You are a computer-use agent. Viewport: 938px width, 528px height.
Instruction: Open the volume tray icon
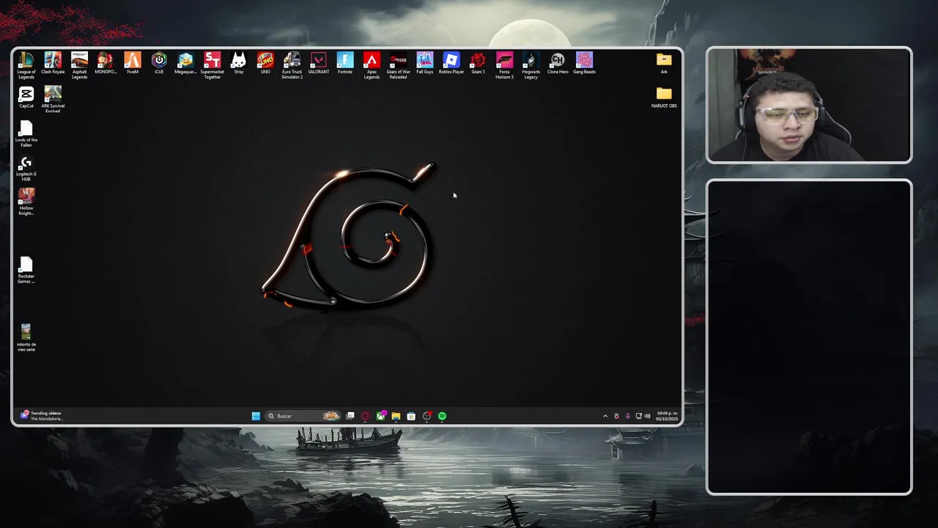point(647,416)
